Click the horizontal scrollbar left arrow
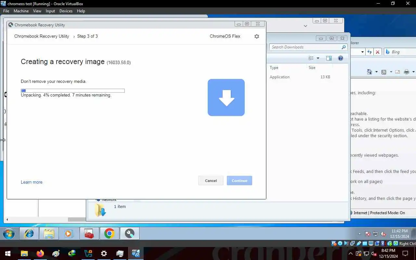The height and width of the screenshot is (260, 416). (x=7, y=220)
